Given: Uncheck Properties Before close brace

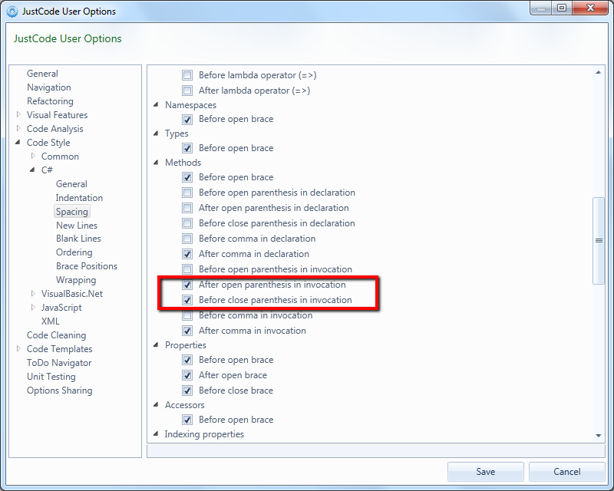Looking at the screenshot, I should (187, 390).
